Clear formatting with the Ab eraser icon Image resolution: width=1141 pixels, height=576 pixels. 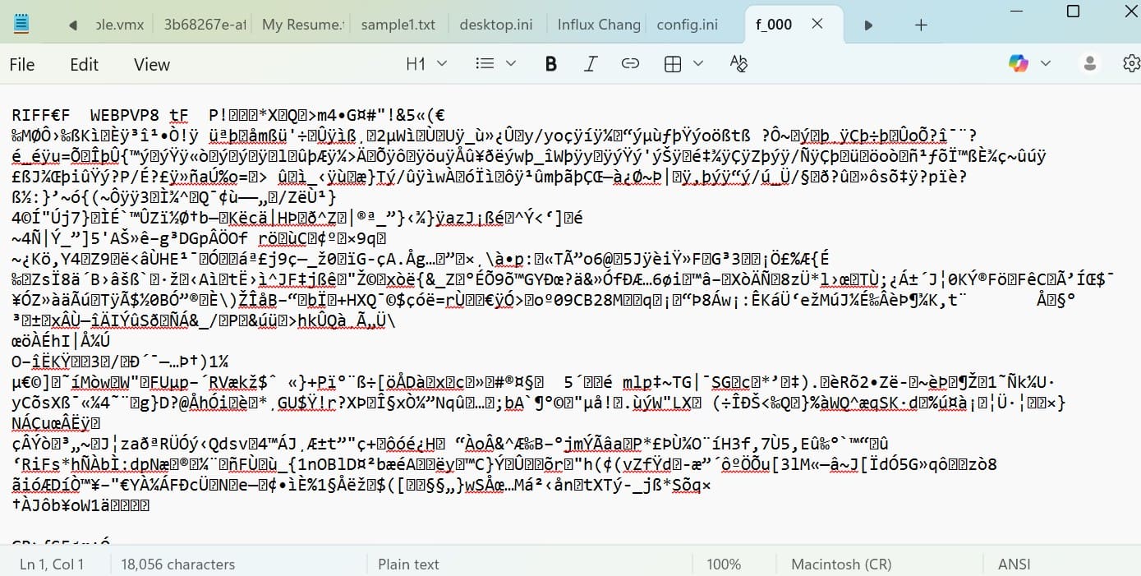tap(737, 63)
